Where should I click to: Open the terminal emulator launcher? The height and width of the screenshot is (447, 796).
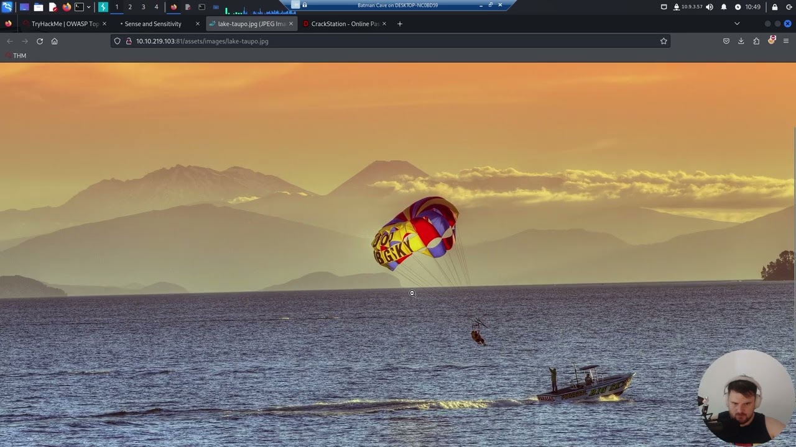79,7
